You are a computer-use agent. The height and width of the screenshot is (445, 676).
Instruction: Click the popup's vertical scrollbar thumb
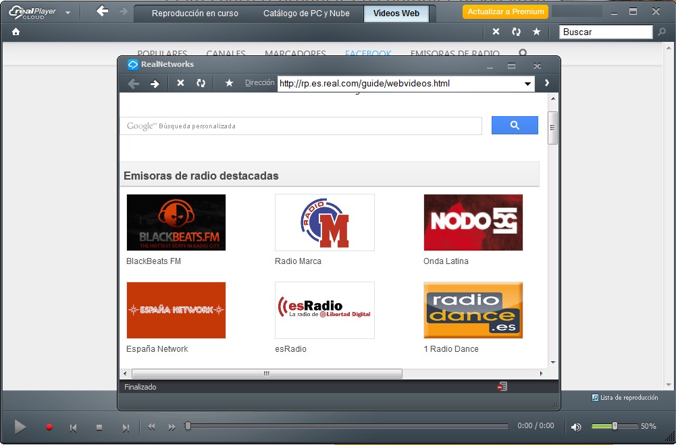[x=552, y=128]
